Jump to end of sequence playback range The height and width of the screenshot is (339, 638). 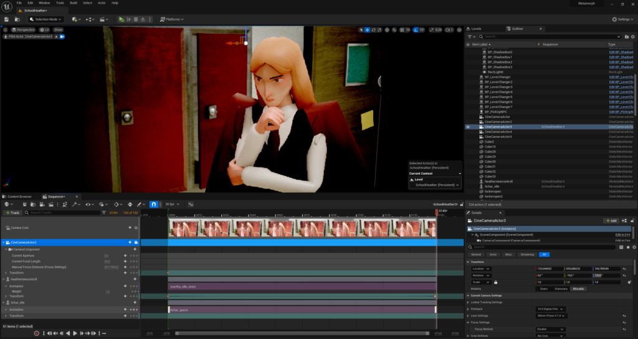(x=93, y=333)
